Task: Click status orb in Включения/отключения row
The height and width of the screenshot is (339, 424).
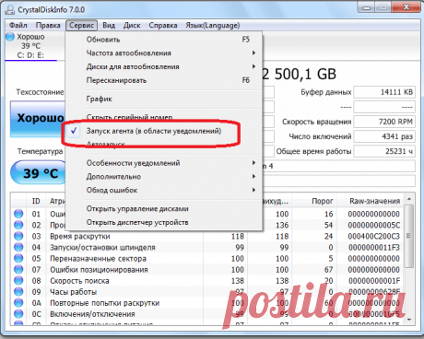Action: tap(18, 314)
